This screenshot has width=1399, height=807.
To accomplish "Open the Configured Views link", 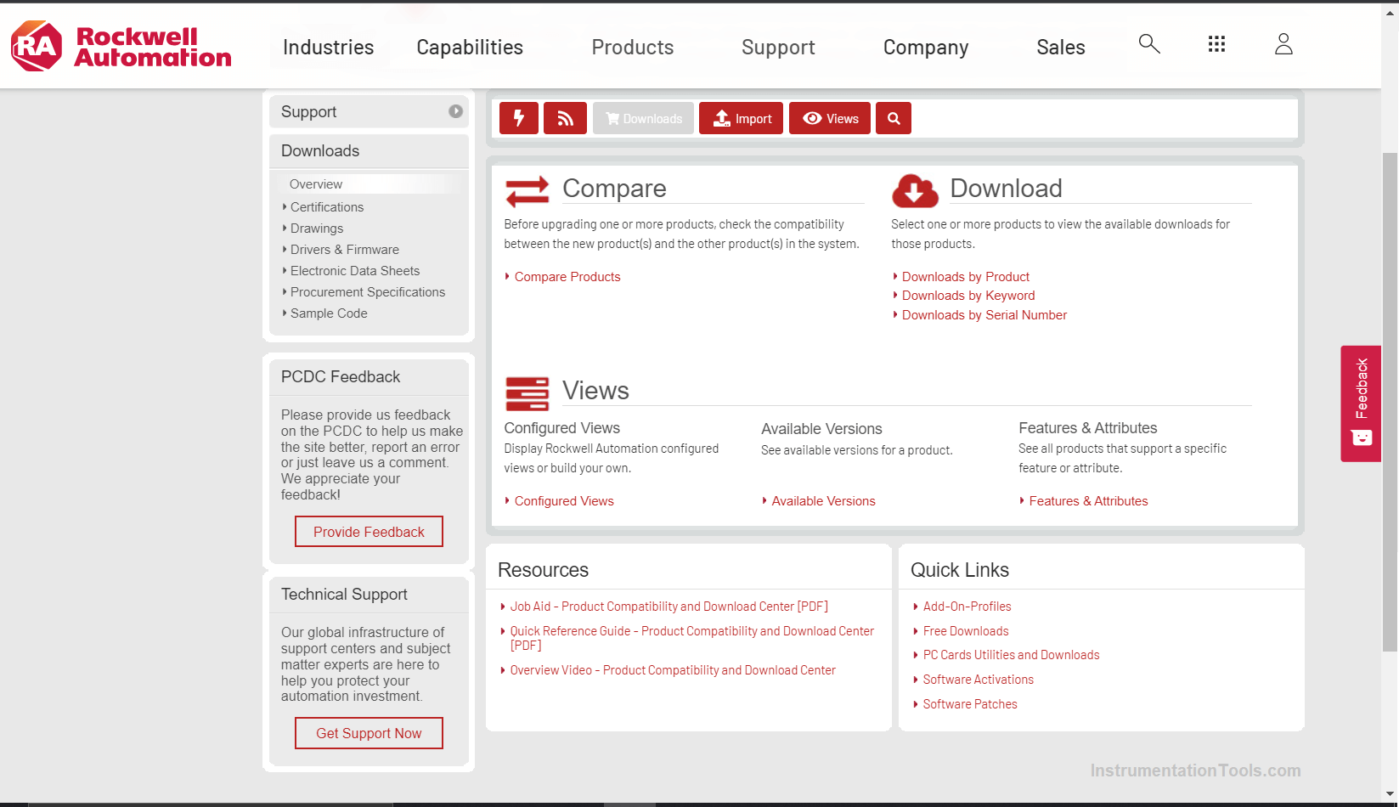I will 564,501.
